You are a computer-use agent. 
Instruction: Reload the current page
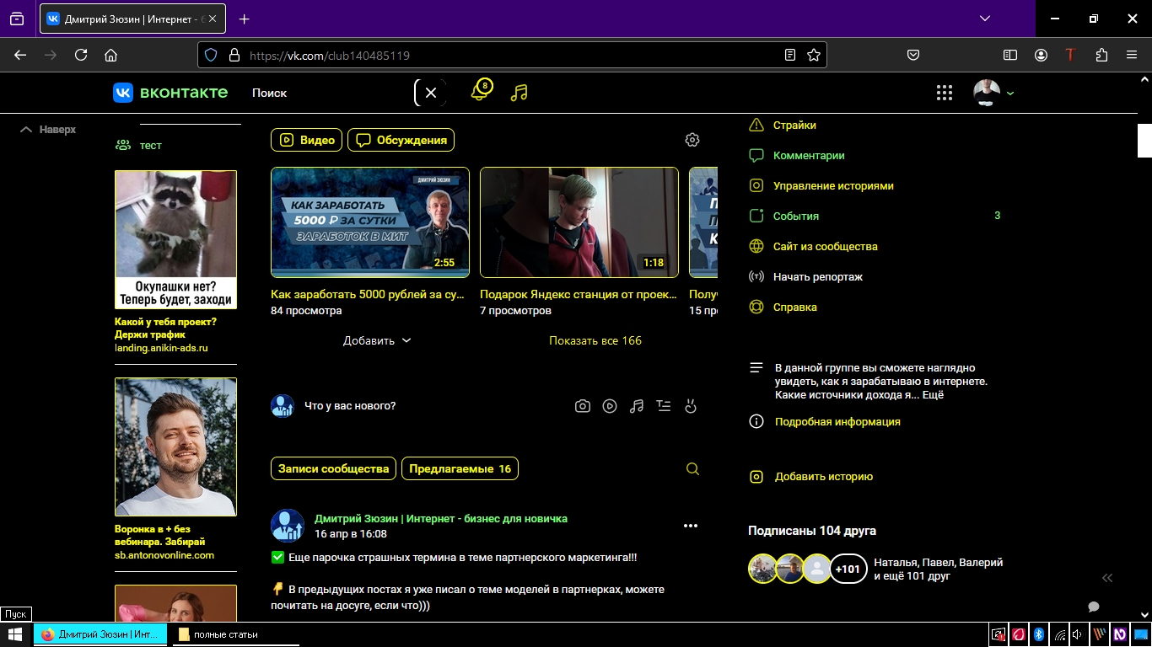81,55
